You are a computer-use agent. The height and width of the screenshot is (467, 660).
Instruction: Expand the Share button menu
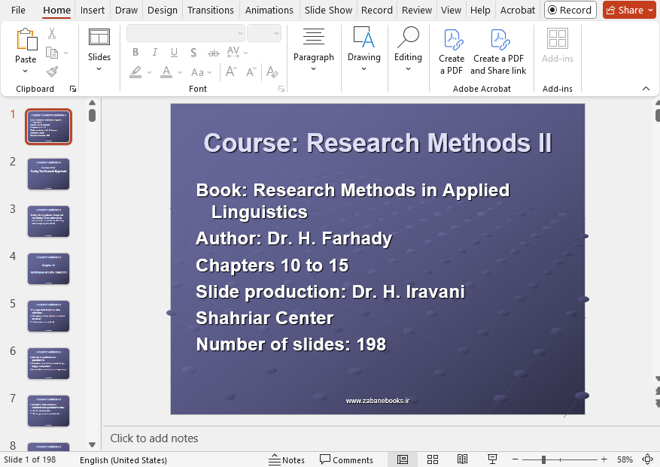click(650, 11)
